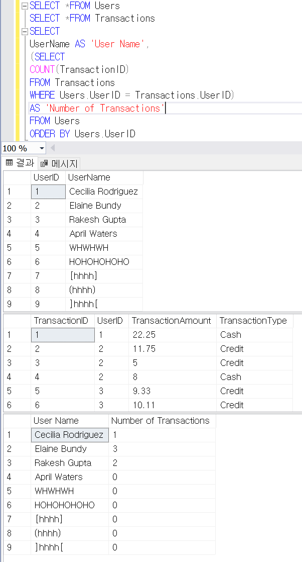Viewport: 302px width, 562px height.
Task: Click the horizontal scroll left arrow
Action: pyautogui.click(x=53, y=148)
